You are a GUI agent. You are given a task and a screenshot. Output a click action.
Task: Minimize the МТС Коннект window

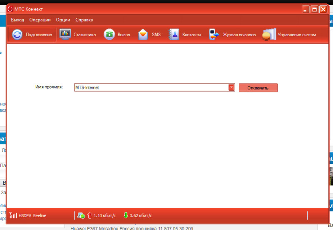coord(306,9)
